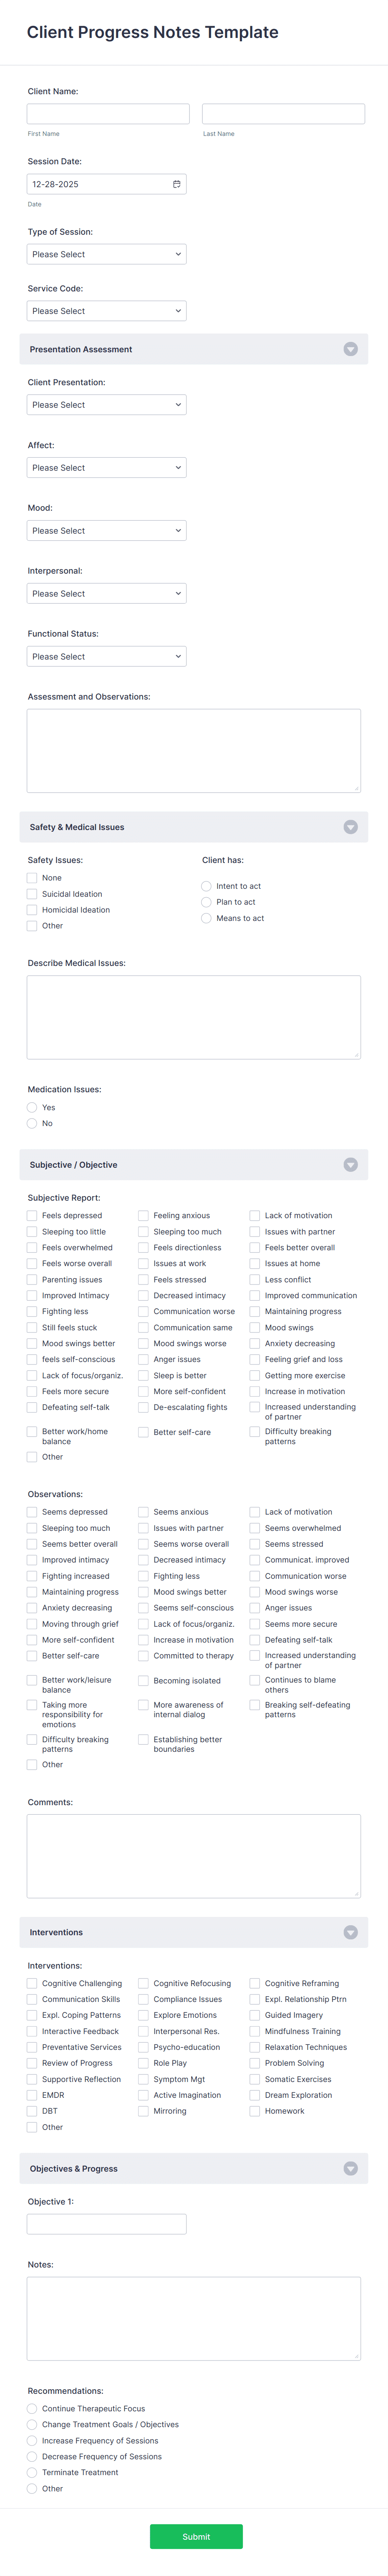The image size is (388, 2576).
Task: Collapse the Subjective / Objective section
Action: [x=351, y=1164]
